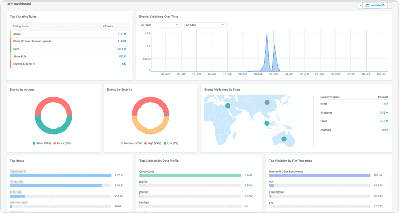
Task: Open the 432 K events link for ALow Rule
Action: [122, 56]
